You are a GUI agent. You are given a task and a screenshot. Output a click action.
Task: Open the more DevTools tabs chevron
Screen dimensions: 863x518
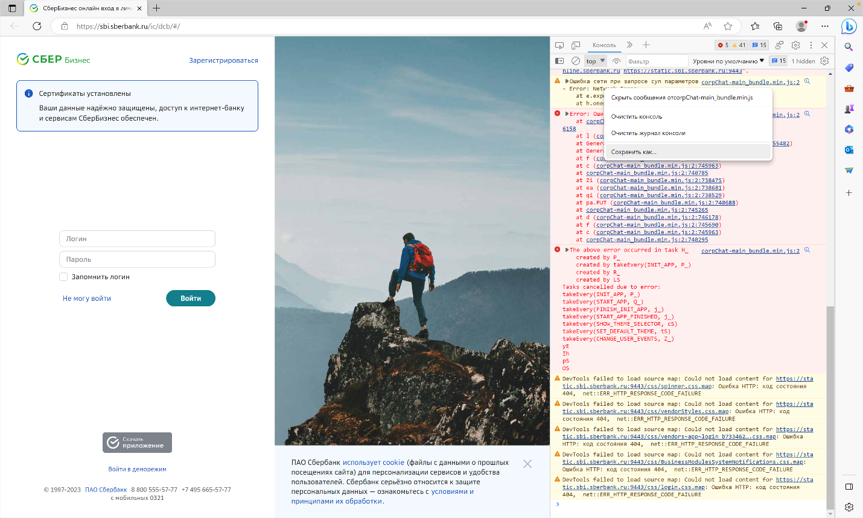click(x=629, y=45)
